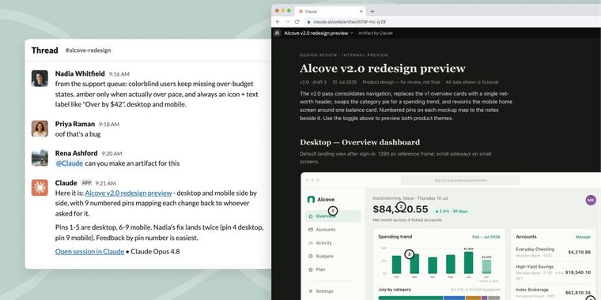Click the @Claude mention in Rena's message
Screen dimensions: 601x300
click(69, 163)
